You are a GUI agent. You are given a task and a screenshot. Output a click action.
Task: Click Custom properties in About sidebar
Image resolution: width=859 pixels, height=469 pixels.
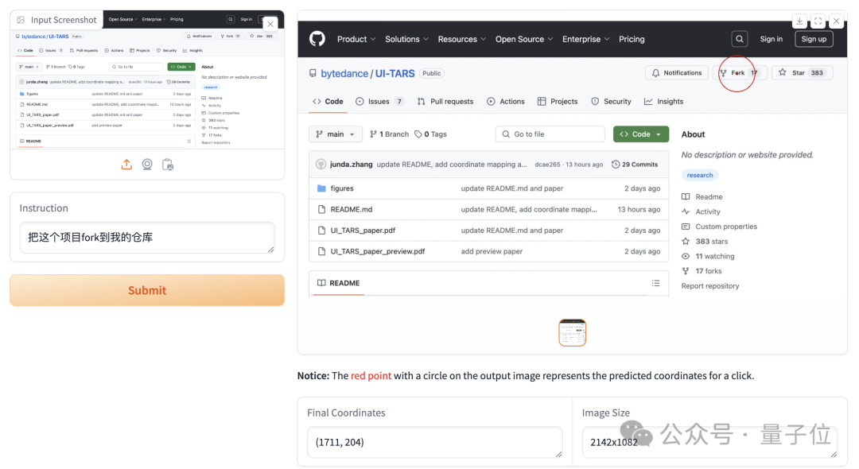click(x=719, y=226)
